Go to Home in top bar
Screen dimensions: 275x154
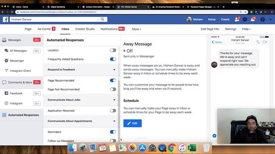(x=212, y=19)
